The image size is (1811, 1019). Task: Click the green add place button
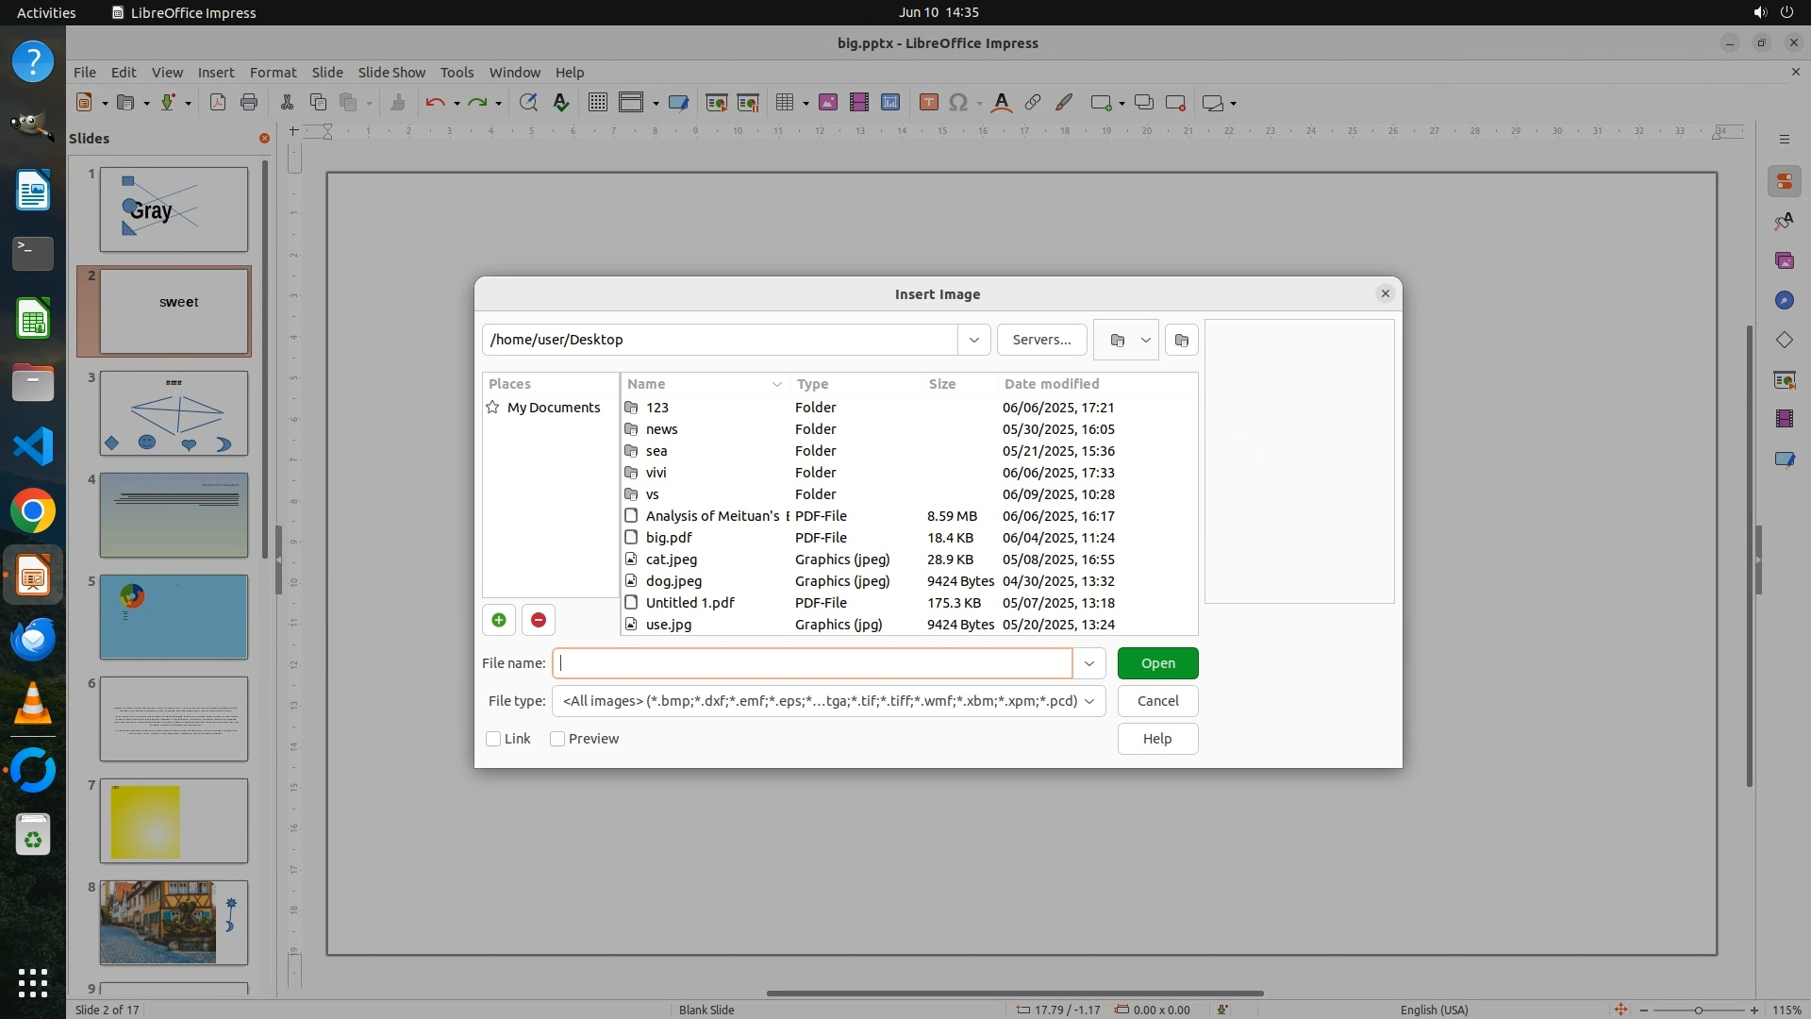(x=499, y=620)
